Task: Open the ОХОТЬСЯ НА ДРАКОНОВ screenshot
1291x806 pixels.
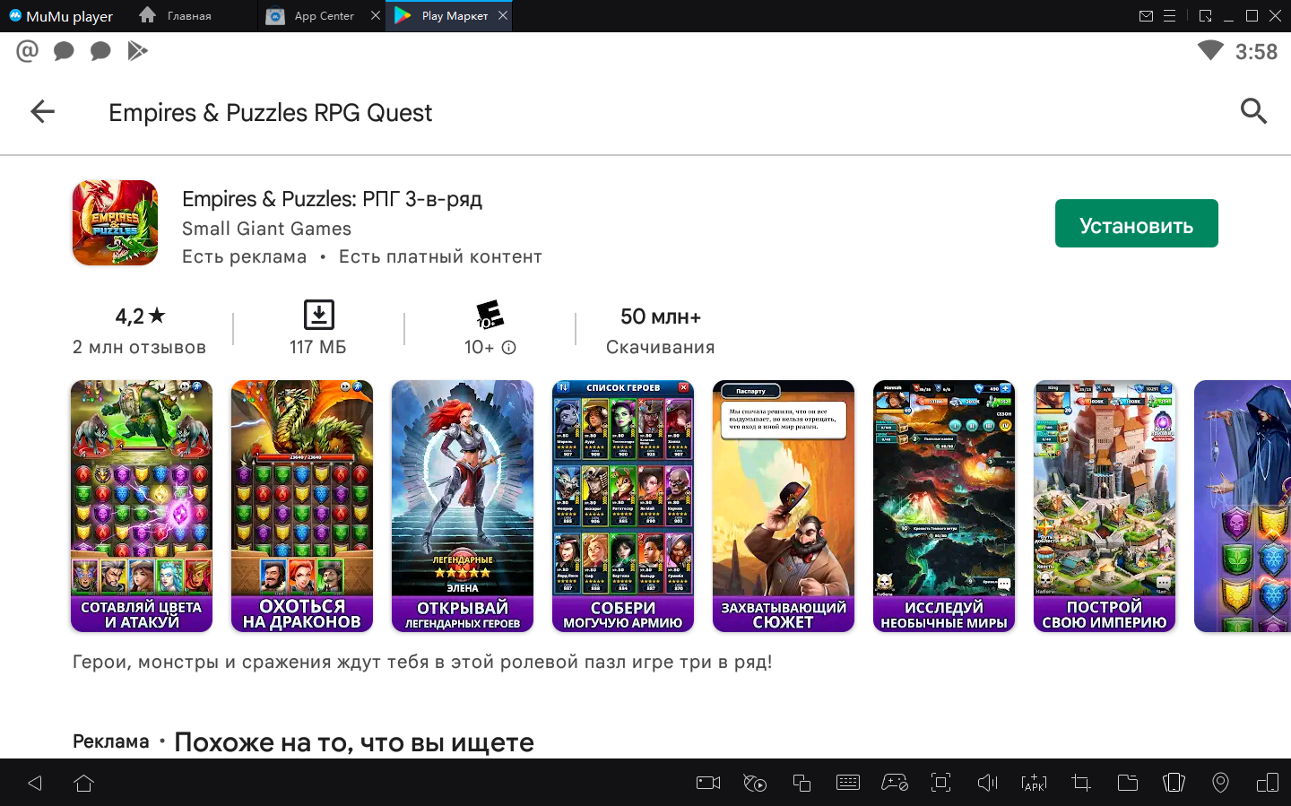Action: click(x=302, y=506)
